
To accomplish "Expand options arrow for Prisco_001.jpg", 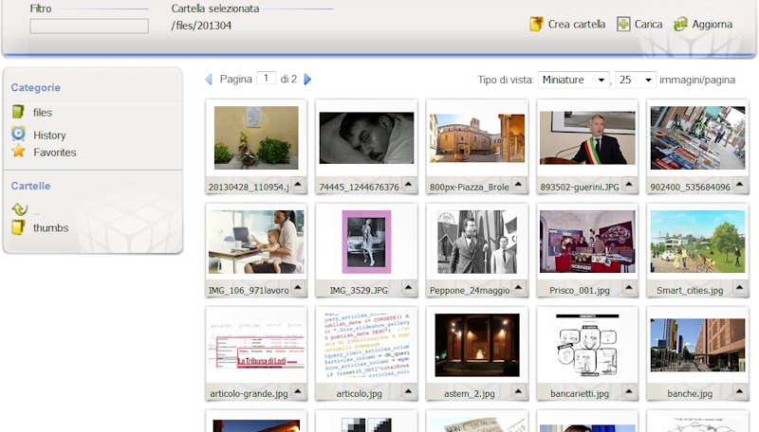I will (629, 289).
